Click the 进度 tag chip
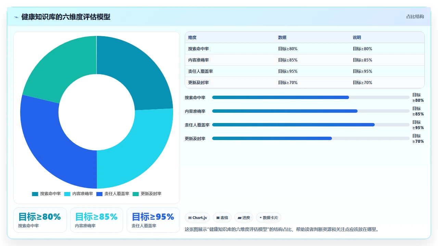This screenshot has width=438, height=246. (x=244, y=218)
